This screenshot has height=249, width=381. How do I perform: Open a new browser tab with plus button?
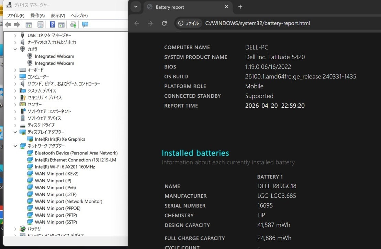pyautogui.click(x=240, y=7)
